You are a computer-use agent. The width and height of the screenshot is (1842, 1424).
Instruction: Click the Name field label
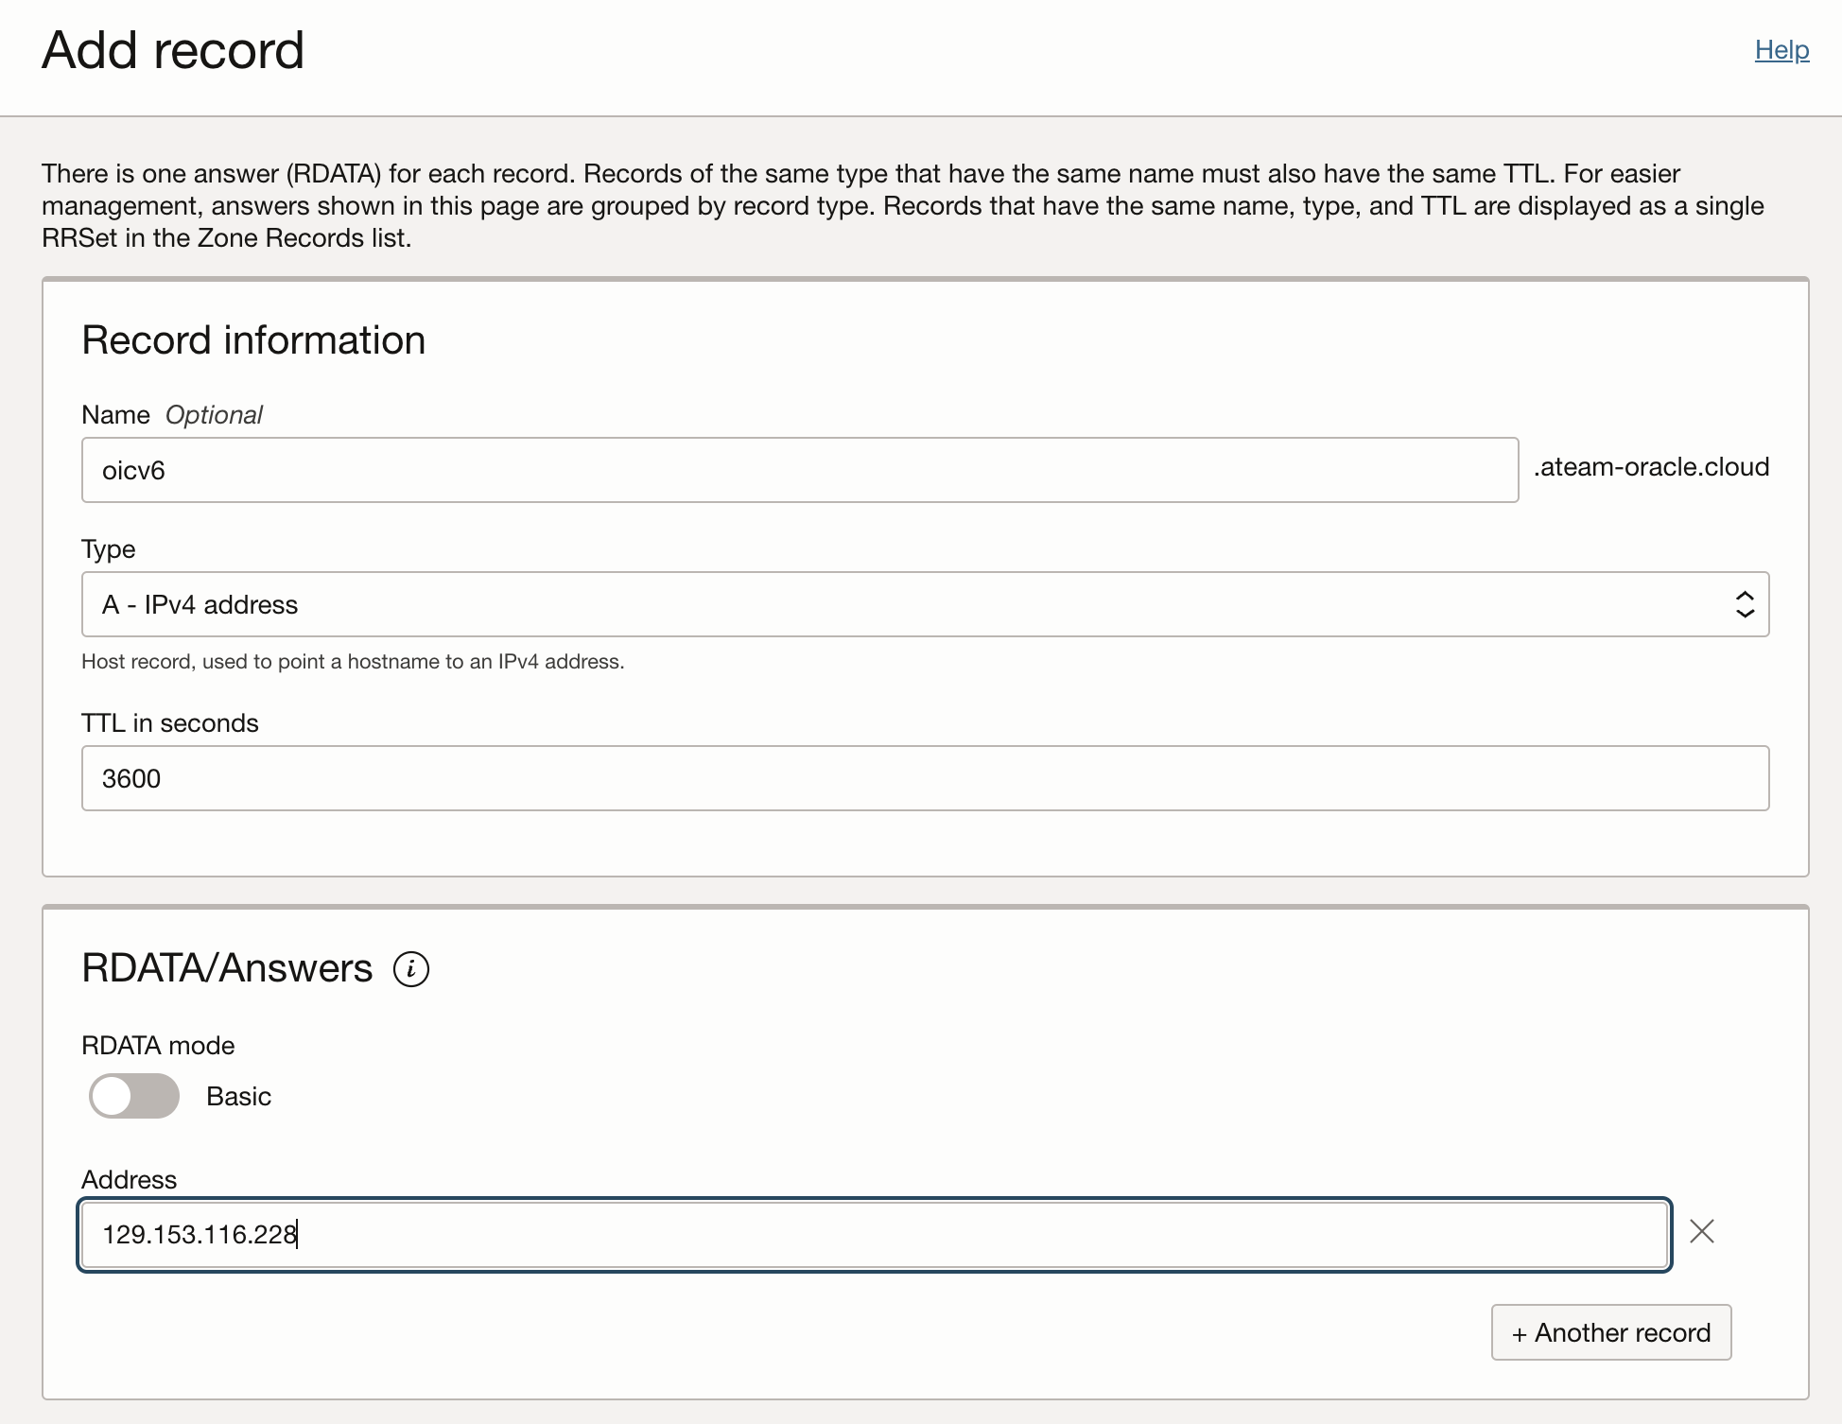115,415
